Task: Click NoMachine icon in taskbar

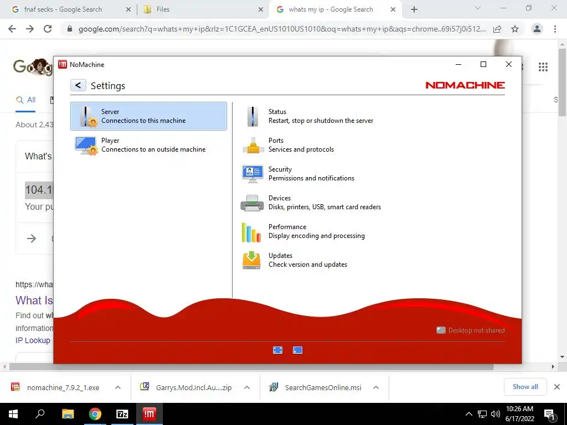Action: [x=150, y=414]
